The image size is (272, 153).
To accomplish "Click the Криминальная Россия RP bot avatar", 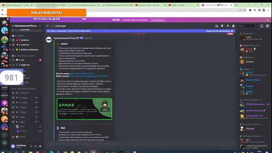I will tap(49, 40).
